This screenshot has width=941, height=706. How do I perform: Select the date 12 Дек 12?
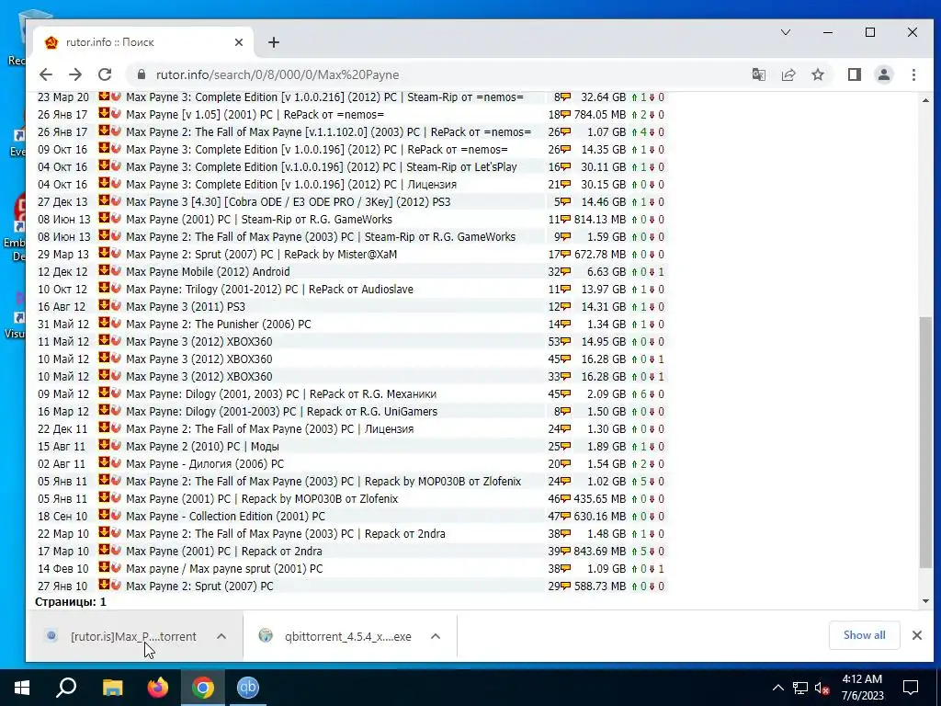coord(62,271)
